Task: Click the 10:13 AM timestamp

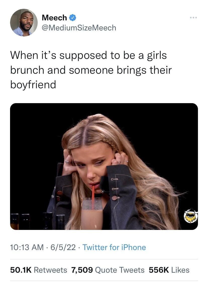Action: 27,247
